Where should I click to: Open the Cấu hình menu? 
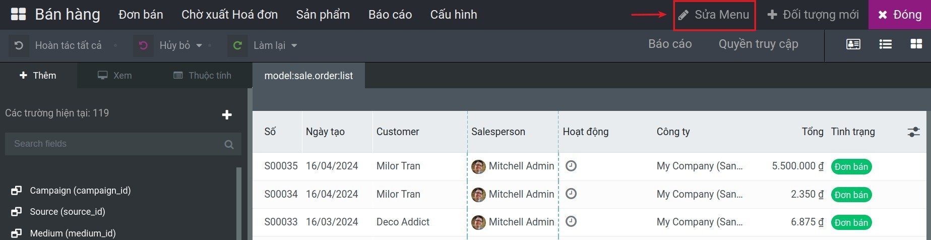[x=453, y=15]
